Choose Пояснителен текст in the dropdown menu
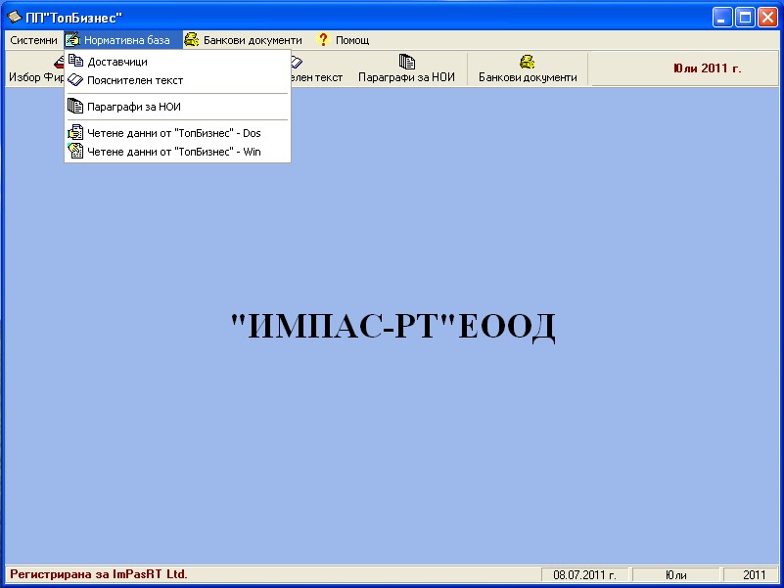This screenshot has width=784, height=588. (x=177, y=80)
